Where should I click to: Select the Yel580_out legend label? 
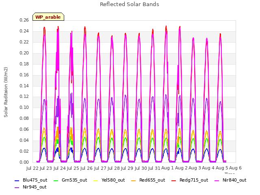pyautogui.click(x=113, y=180)
